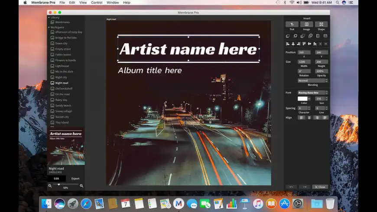
Task: Click the zoom in magnifier icon
Action: pos(81,186)
